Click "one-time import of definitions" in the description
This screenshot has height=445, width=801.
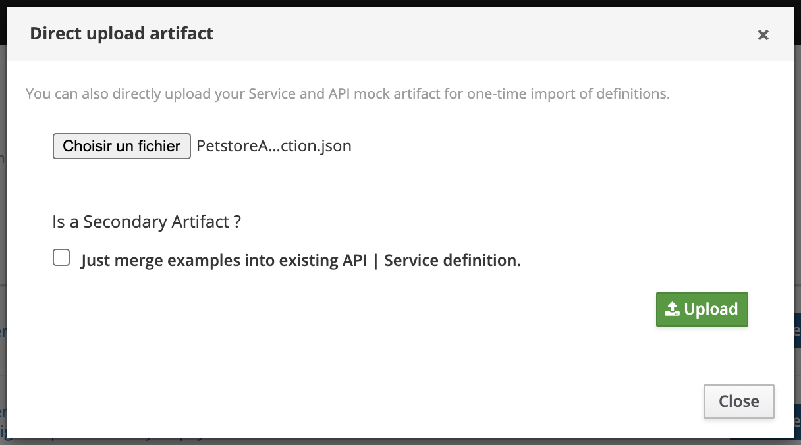click(x=568, y=94)
